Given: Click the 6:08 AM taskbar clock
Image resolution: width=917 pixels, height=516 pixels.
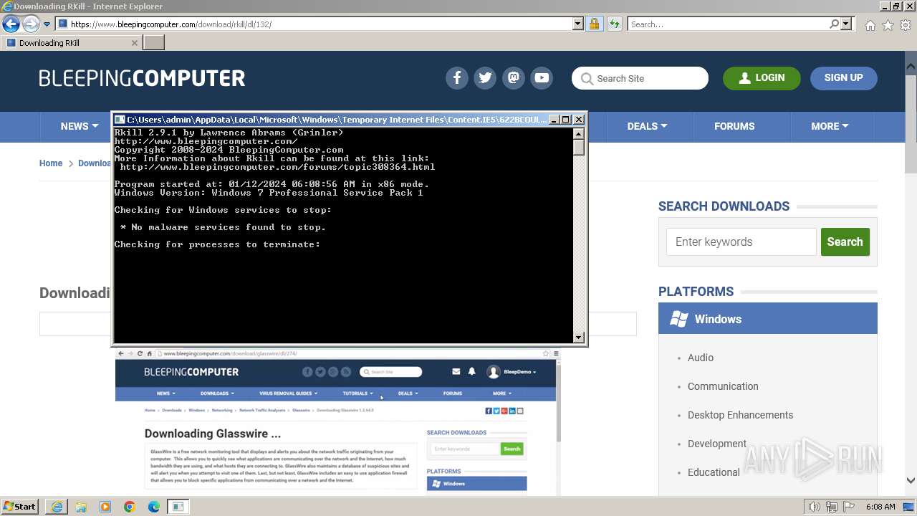Looking at the screenshot, I should coord(880,507).
